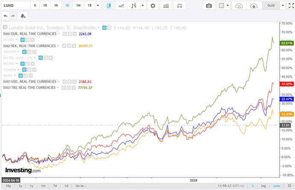Open settings for XAU/SEK series

[69, 46]
